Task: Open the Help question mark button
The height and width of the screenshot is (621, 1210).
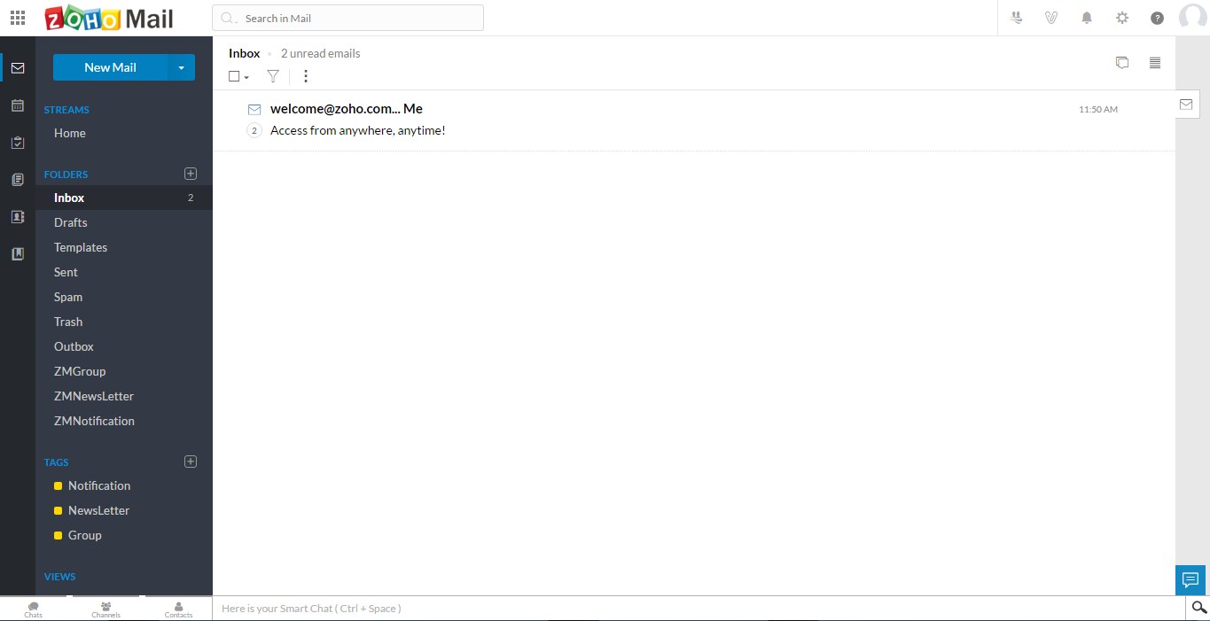Action: click(1158, 17)
